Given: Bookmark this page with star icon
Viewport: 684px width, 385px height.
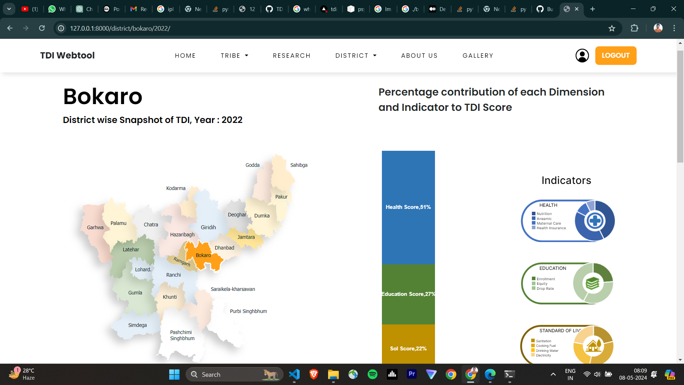Looking at the screenshot, I should pos(612,29).
